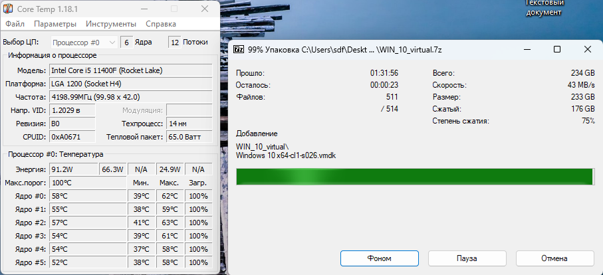Screen dimensions: 603x275
Task: Click Ядро #3 max temperature 61°C
Action: [x=170, y=236]
